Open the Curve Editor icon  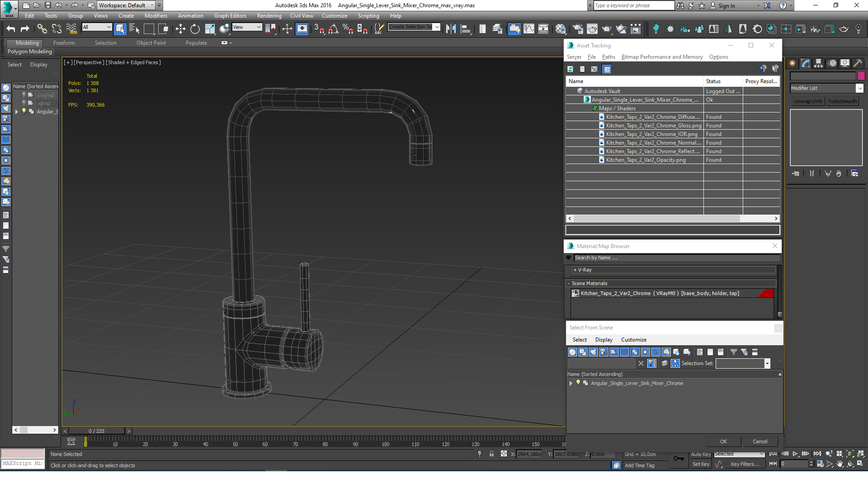(528, 29)
